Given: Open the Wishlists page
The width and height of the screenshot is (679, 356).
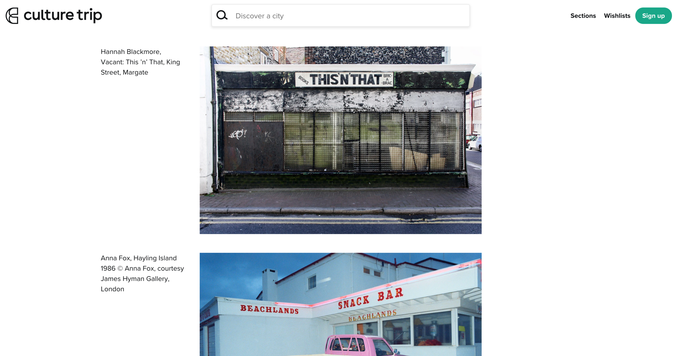Looking at the screenshot, I should (617, 16).
